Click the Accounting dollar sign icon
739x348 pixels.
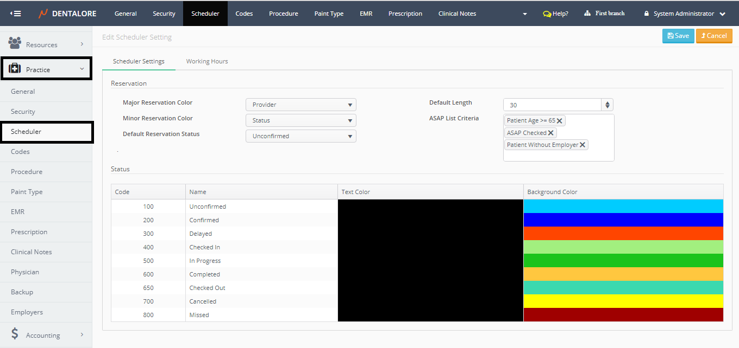(x=15, y=334)
